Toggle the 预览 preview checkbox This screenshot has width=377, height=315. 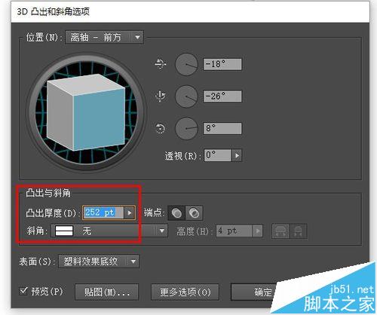[23, 291]
